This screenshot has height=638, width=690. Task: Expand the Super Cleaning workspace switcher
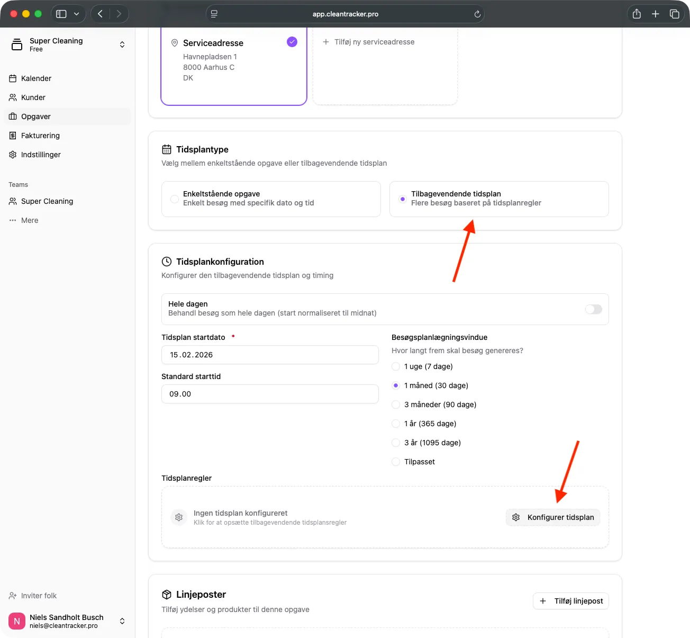pos(122,44)
